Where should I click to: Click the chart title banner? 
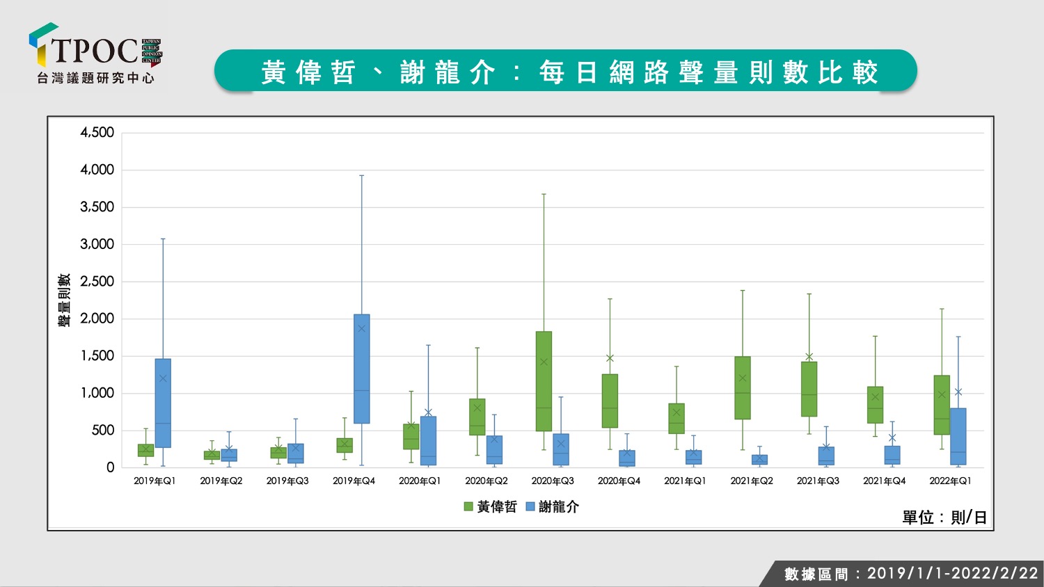click(x=566, y=71)
